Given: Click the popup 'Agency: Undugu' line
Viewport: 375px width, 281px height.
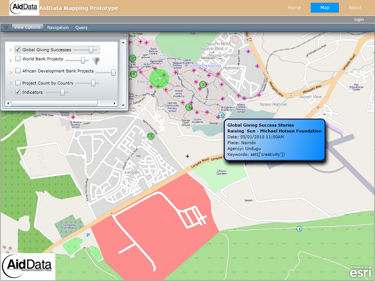Looking at the screenshot, I should point(244,149).
